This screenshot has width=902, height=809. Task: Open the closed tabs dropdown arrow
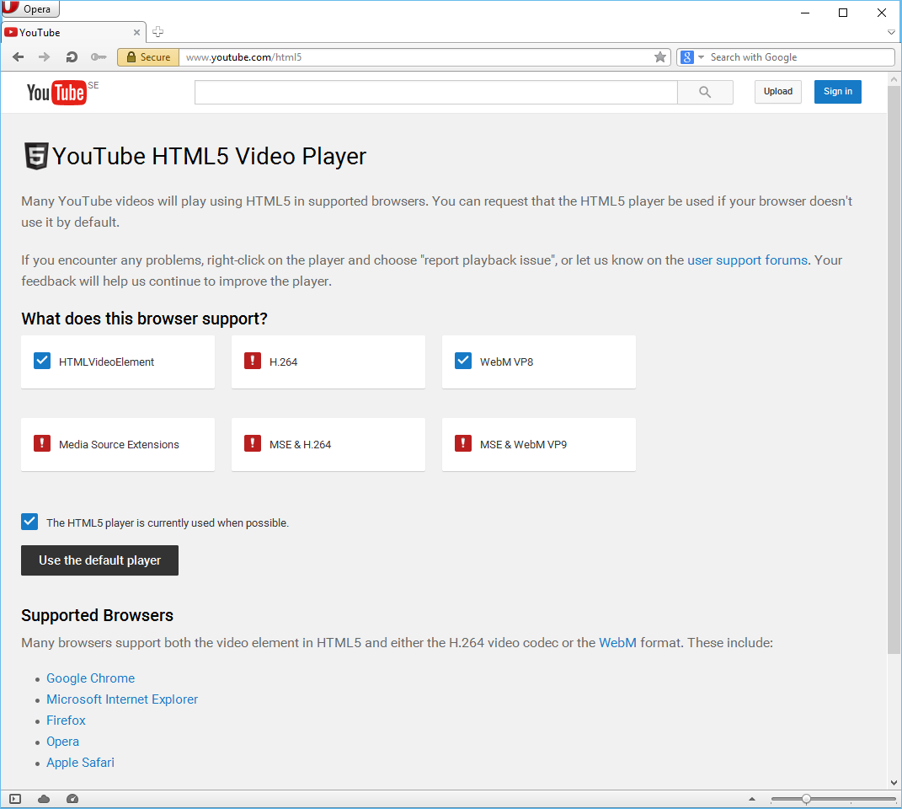(891, 32)
